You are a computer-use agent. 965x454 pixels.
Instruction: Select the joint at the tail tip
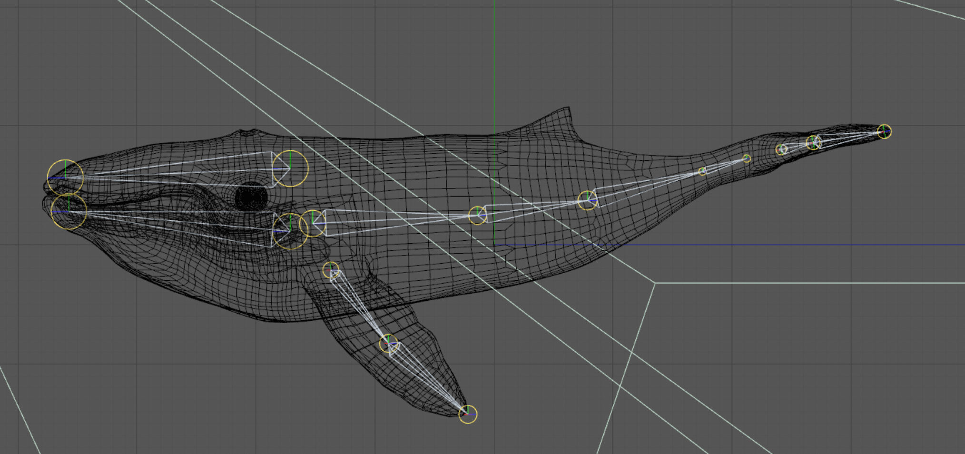click(x=884, y=131)
